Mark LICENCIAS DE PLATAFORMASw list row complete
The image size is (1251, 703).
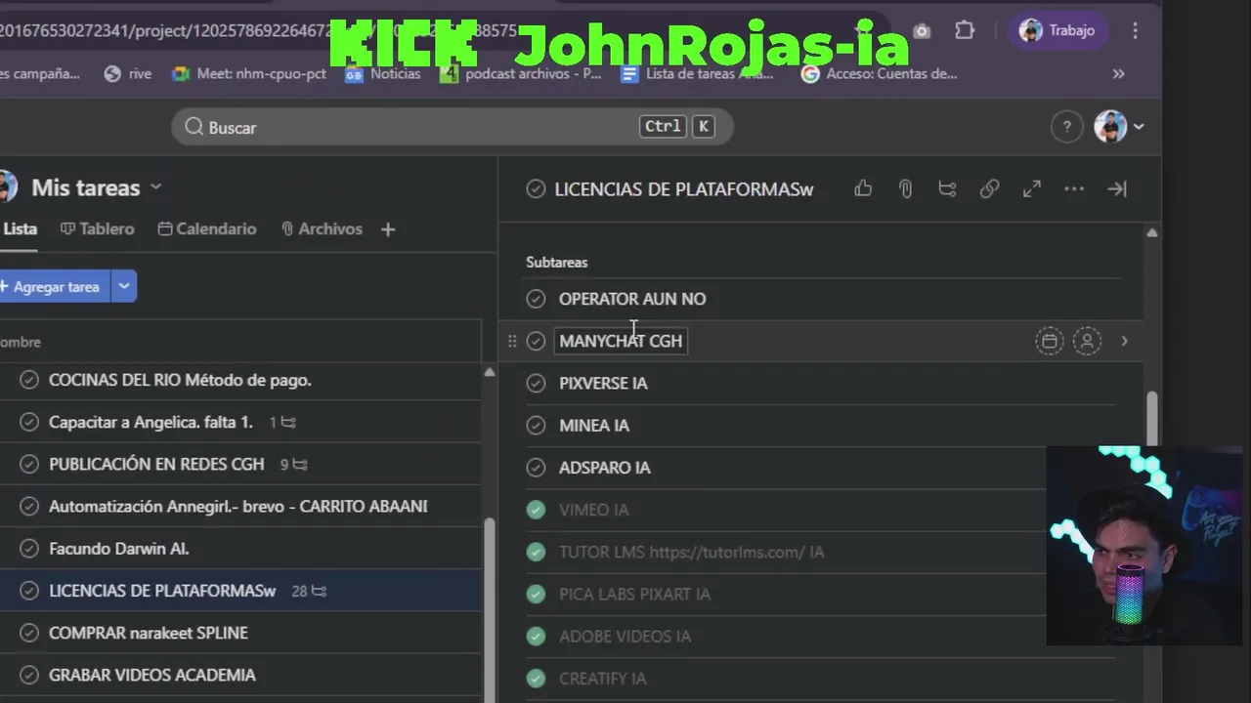pos(29,591)
